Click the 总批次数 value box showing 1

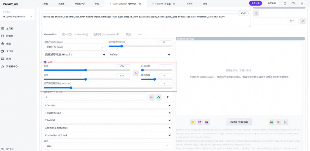click(x=165, y=66)
